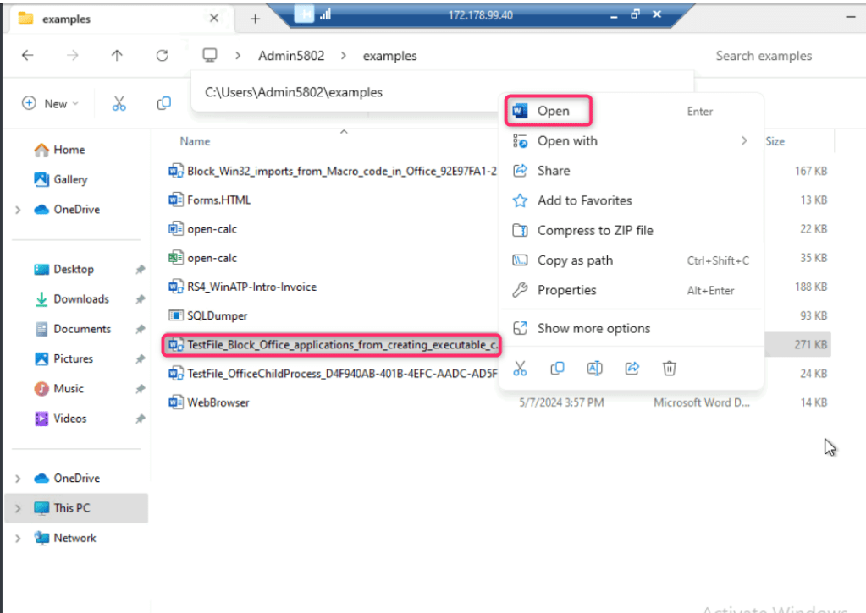The width and height of the screenshot is (866, 613).
Task: Open the Properties menu entry
Action: point(566,290)
